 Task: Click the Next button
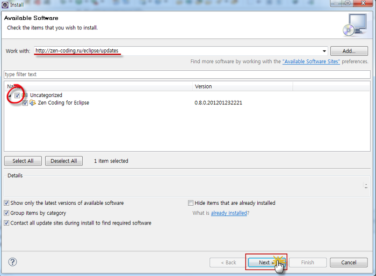click(x=266, y=263)
